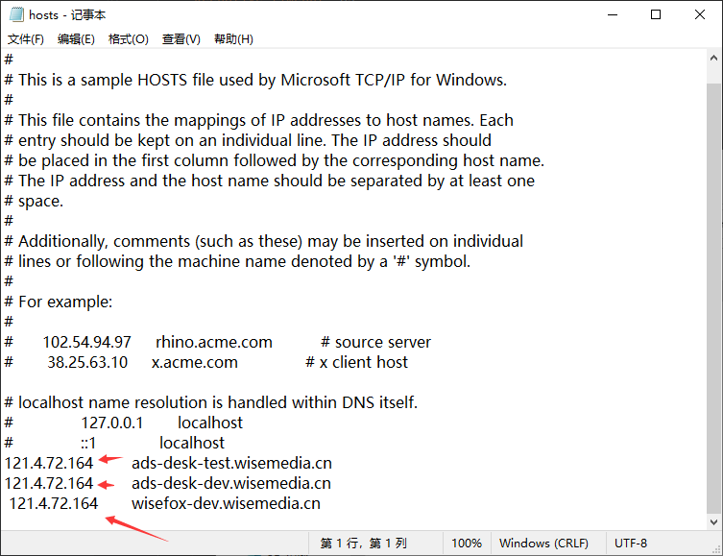This screenshot has height=556, width=723.
Task: Click the 100% zoom status entry
Action: (x=467, y=544)
